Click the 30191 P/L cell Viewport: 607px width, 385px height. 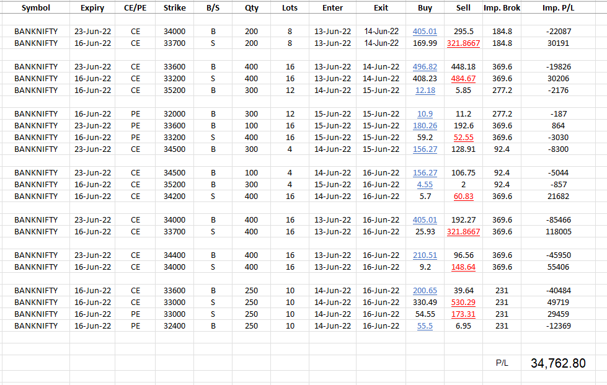click(x=558, y=43)
